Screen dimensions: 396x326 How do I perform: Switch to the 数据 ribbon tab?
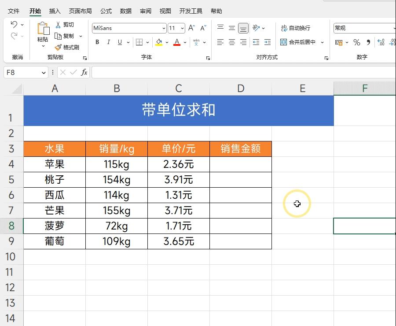(x=126, y=11)
